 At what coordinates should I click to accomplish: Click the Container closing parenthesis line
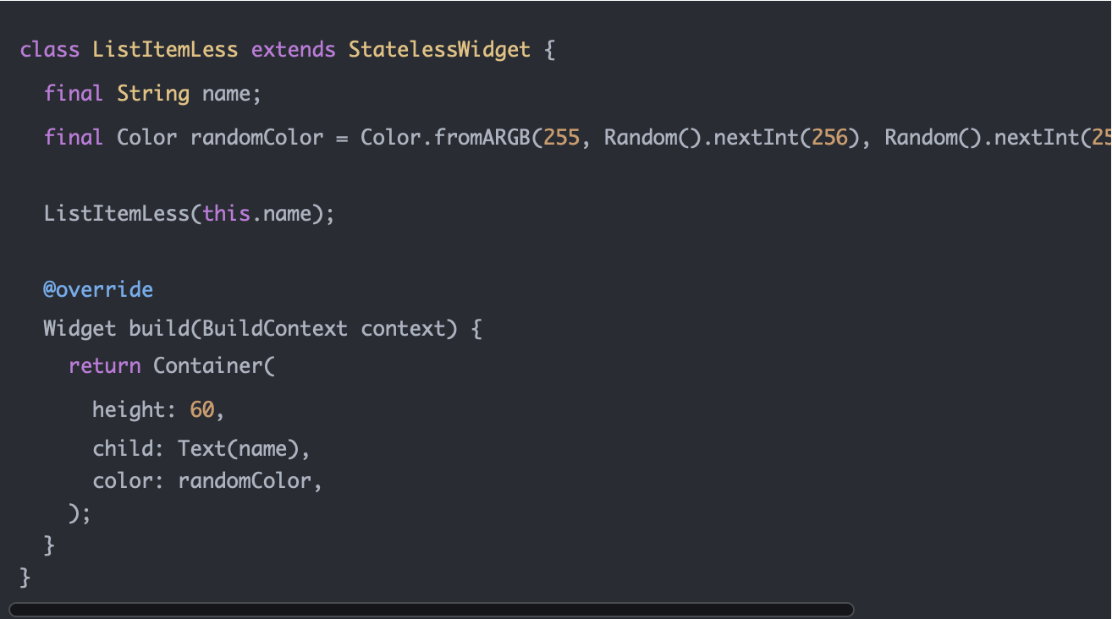click(80, 513)
